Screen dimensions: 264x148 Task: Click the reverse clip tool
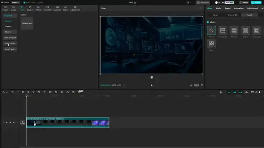pyautogui.click(x=56, y=92)
